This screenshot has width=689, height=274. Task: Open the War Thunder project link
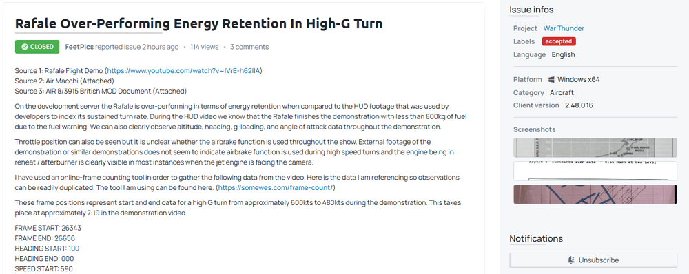(x=564, y=28)
